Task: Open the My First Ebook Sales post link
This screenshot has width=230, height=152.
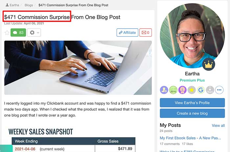Action: pyautogui.click(x=190, y=138)
